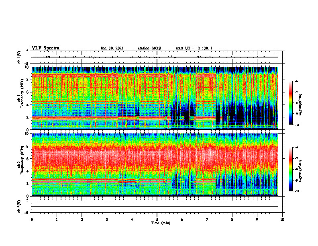Viewport: 318px width, 246px height.
Task: Click the "-6" label on ch.2 colorbar
Action: coord(297,148)
